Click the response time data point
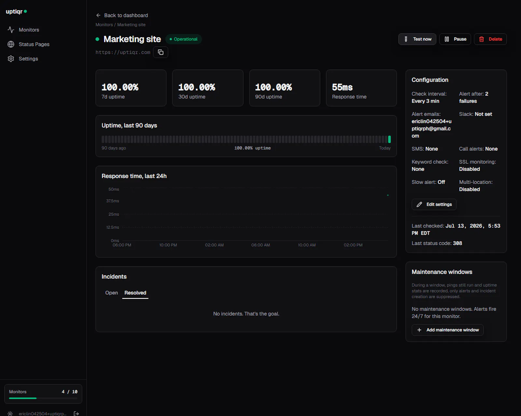This screenshot has height=416, width=521. point(387,195)
